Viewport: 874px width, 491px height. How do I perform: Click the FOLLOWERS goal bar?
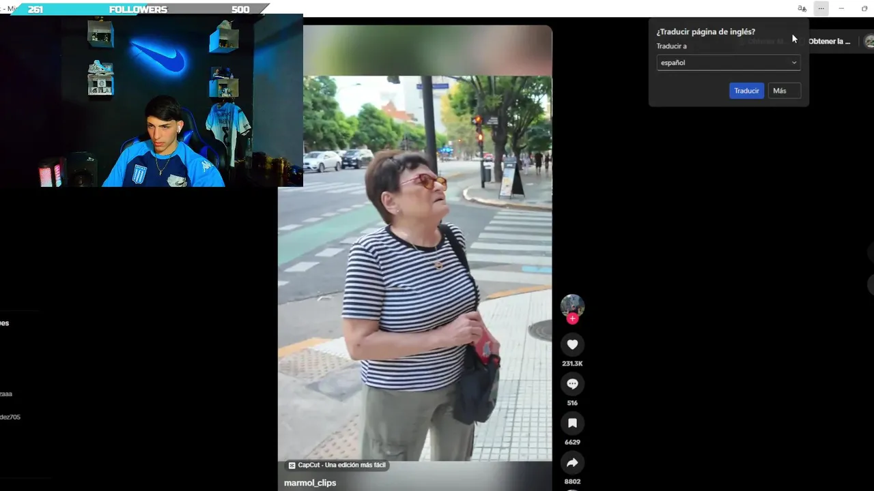coord(139,10)
